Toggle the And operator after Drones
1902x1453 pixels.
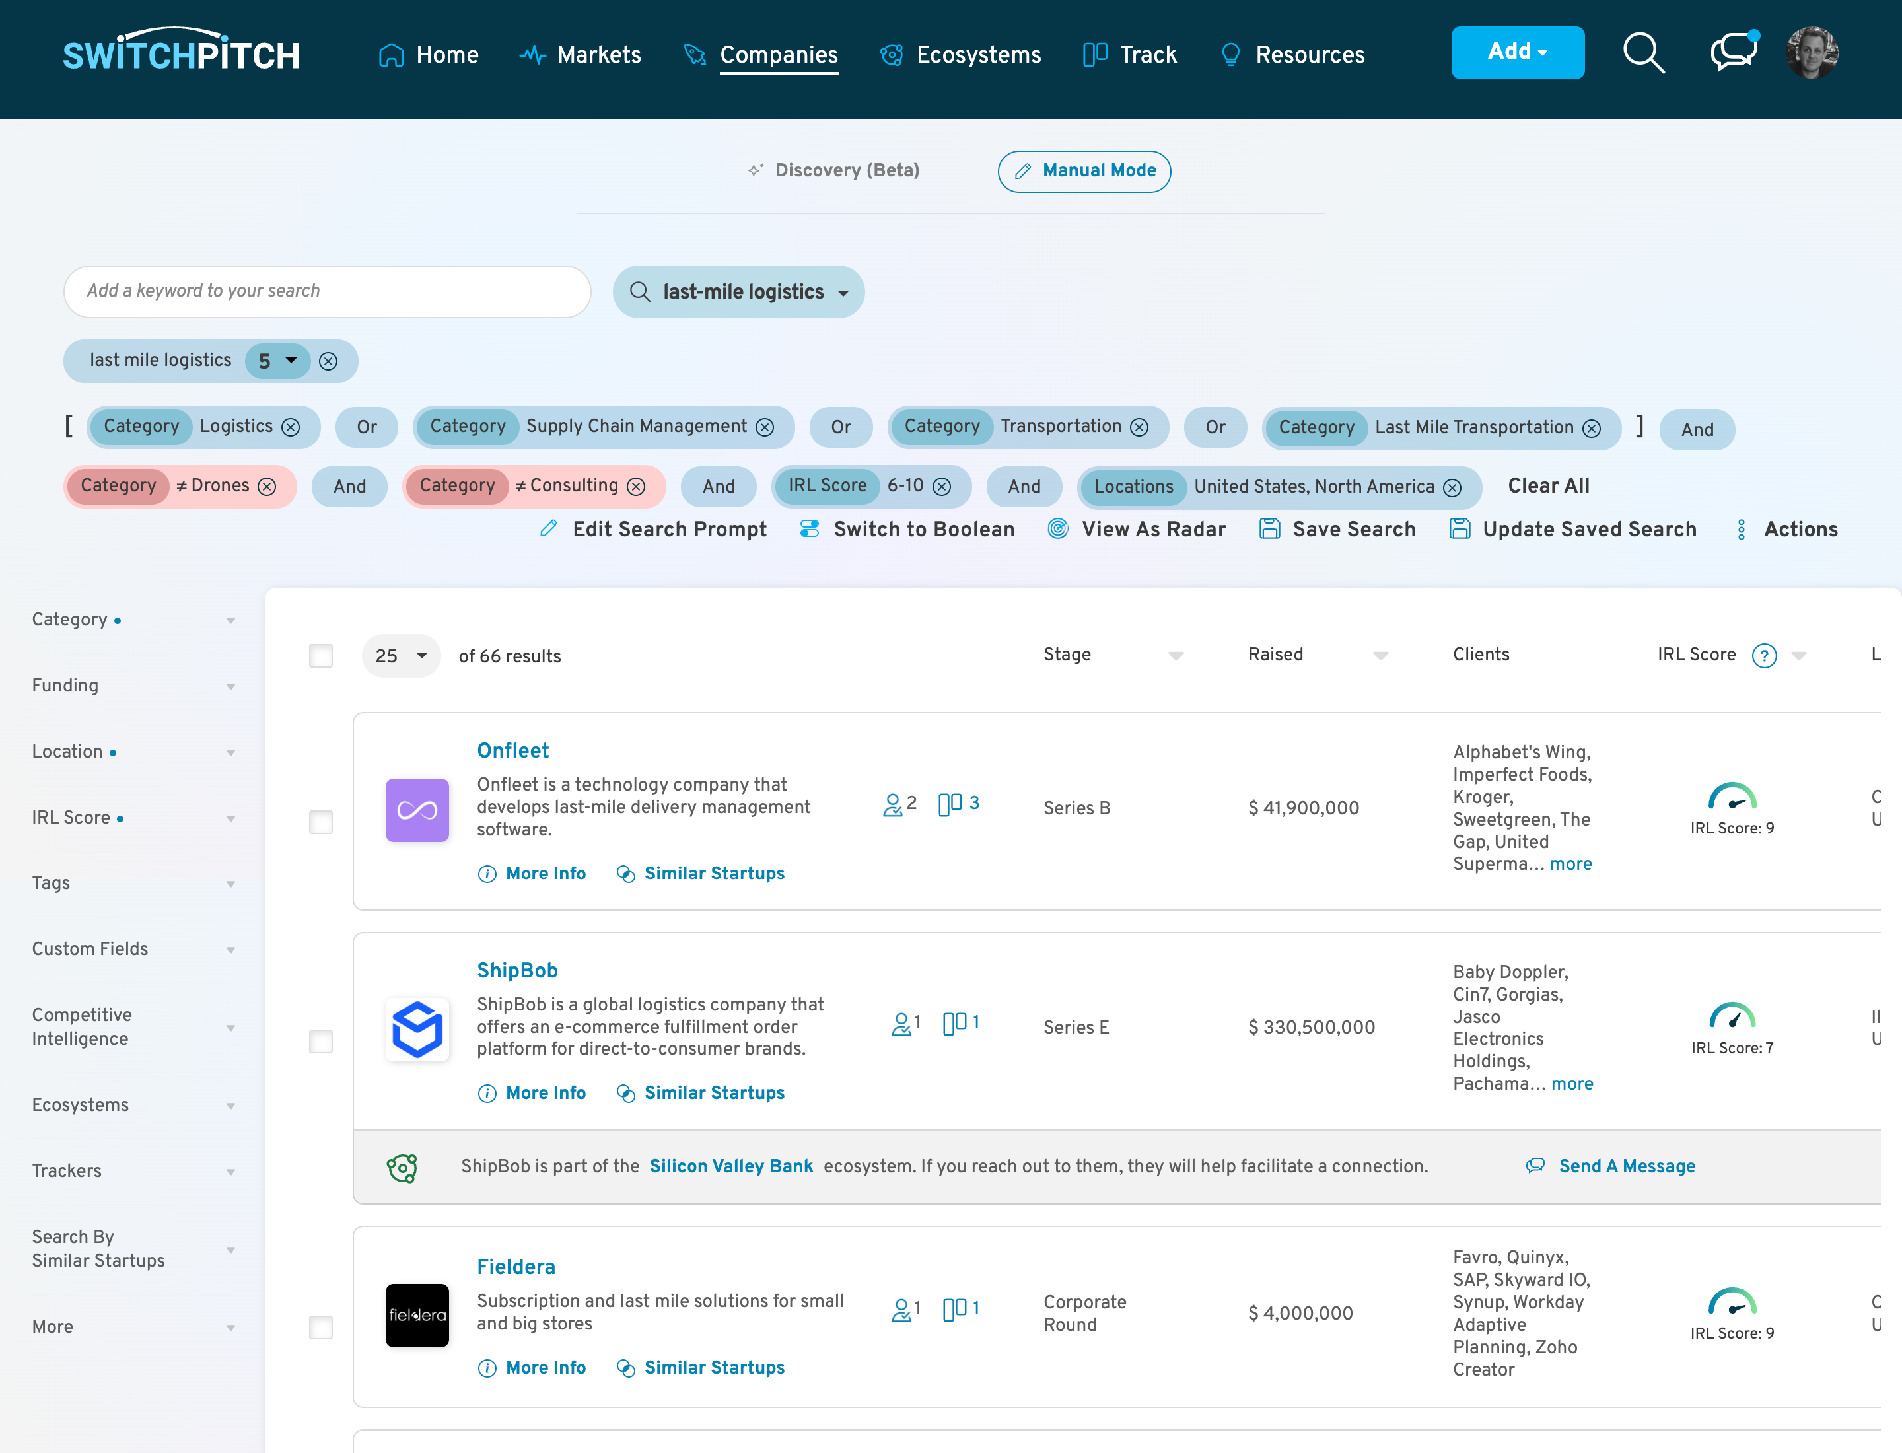point(349,487)
